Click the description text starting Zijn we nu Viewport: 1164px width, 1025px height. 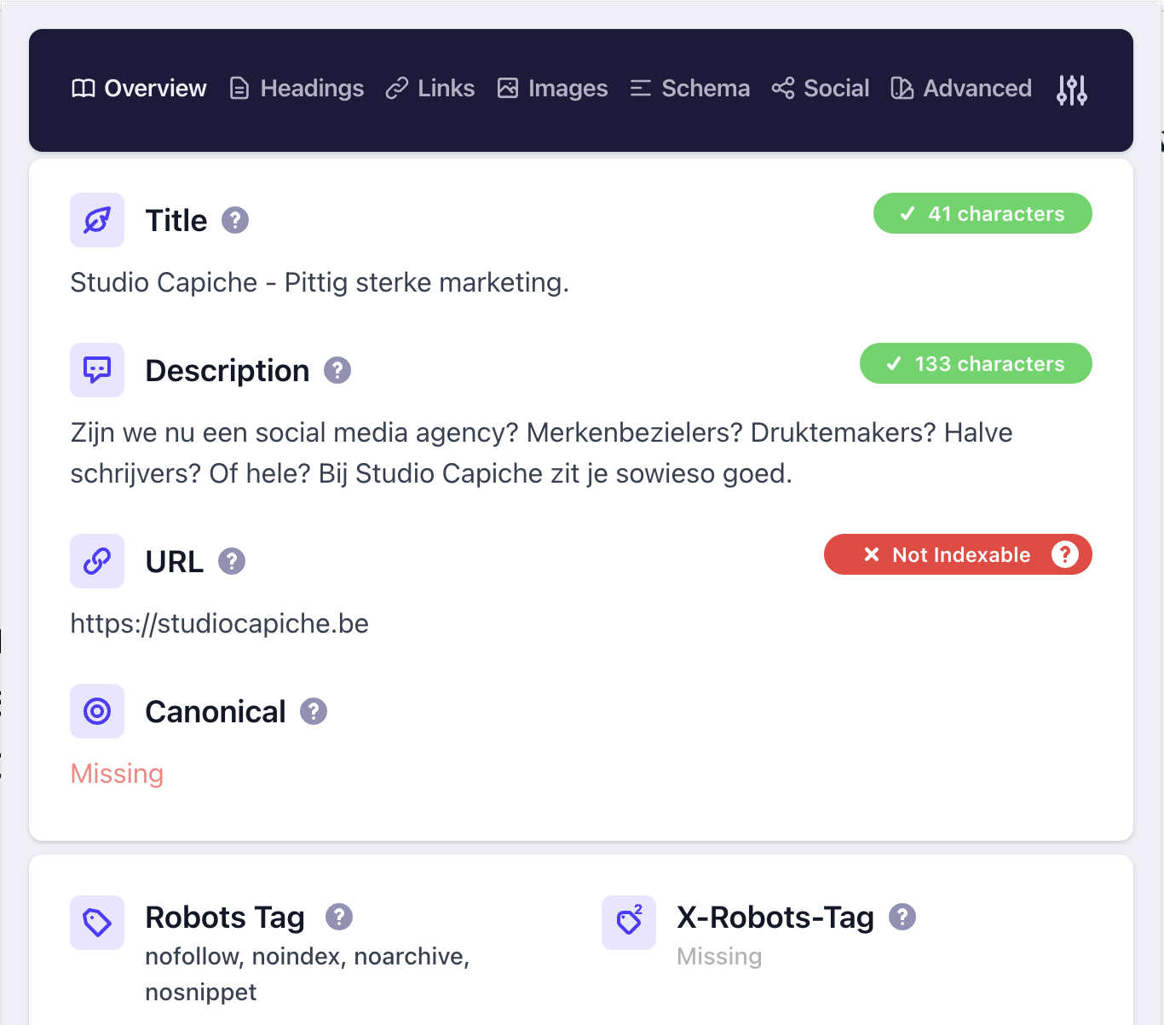(x=541, y=453)
